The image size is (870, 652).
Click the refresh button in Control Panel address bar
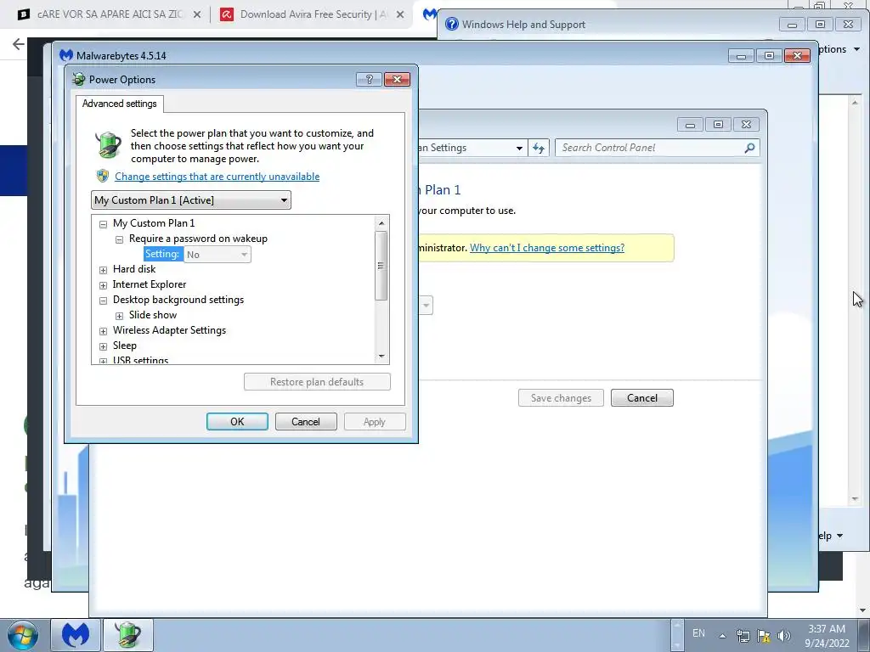point(538,148)
